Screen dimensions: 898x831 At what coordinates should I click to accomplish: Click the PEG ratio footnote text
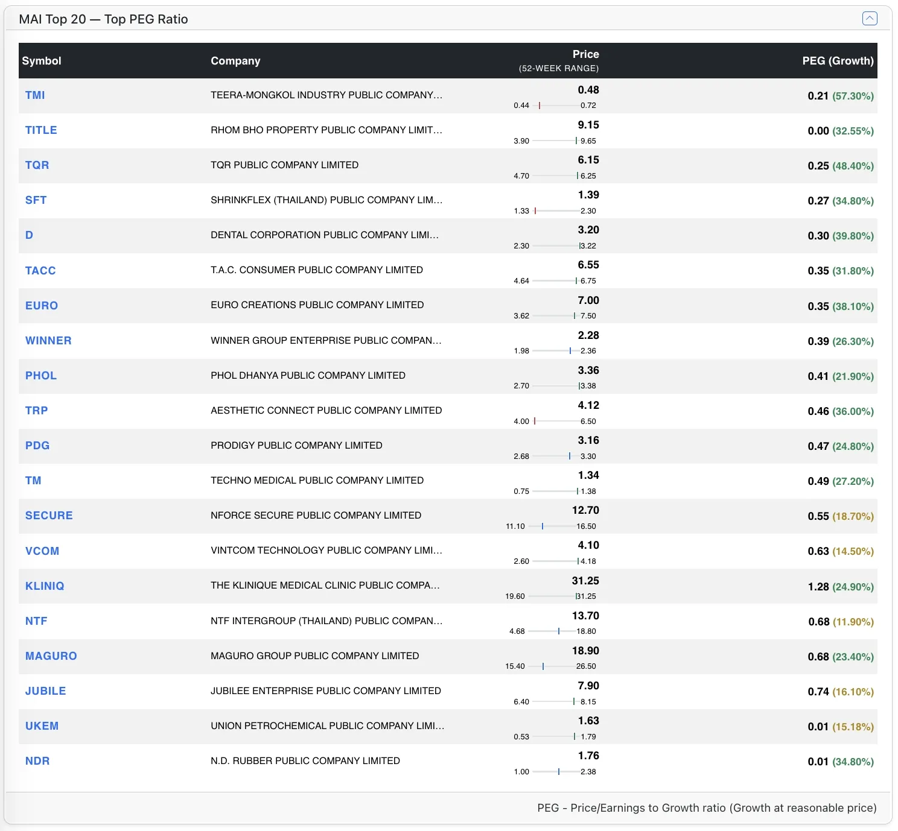[x=707, y=808]
